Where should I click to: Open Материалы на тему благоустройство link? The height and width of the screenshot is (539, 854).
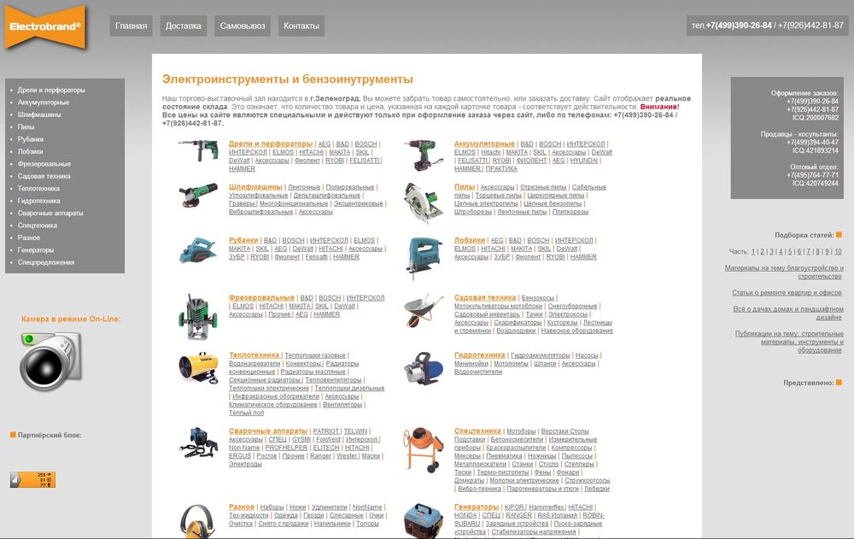pos(784,272)
